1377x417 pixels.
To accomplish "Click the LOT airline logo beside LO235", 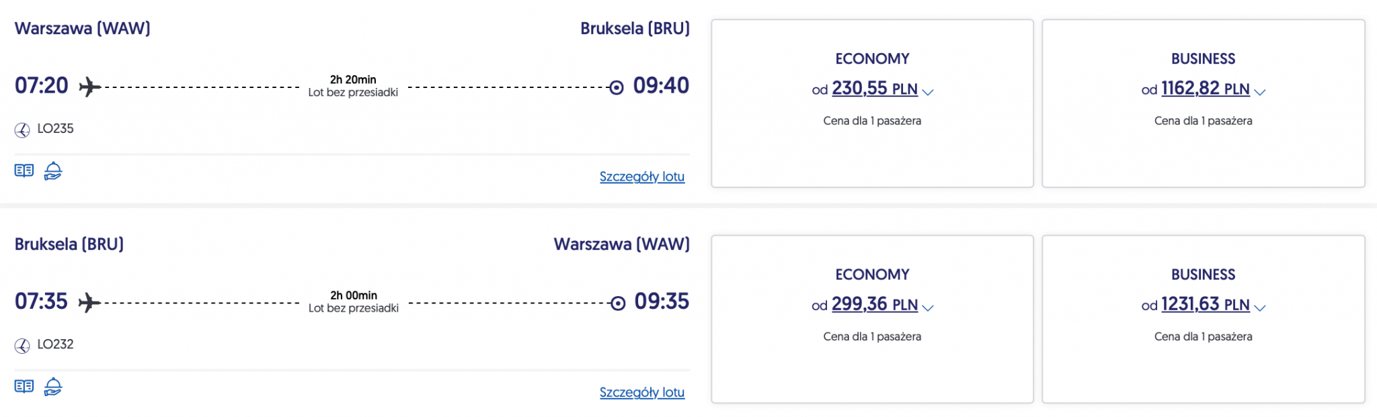I will 22,130.
